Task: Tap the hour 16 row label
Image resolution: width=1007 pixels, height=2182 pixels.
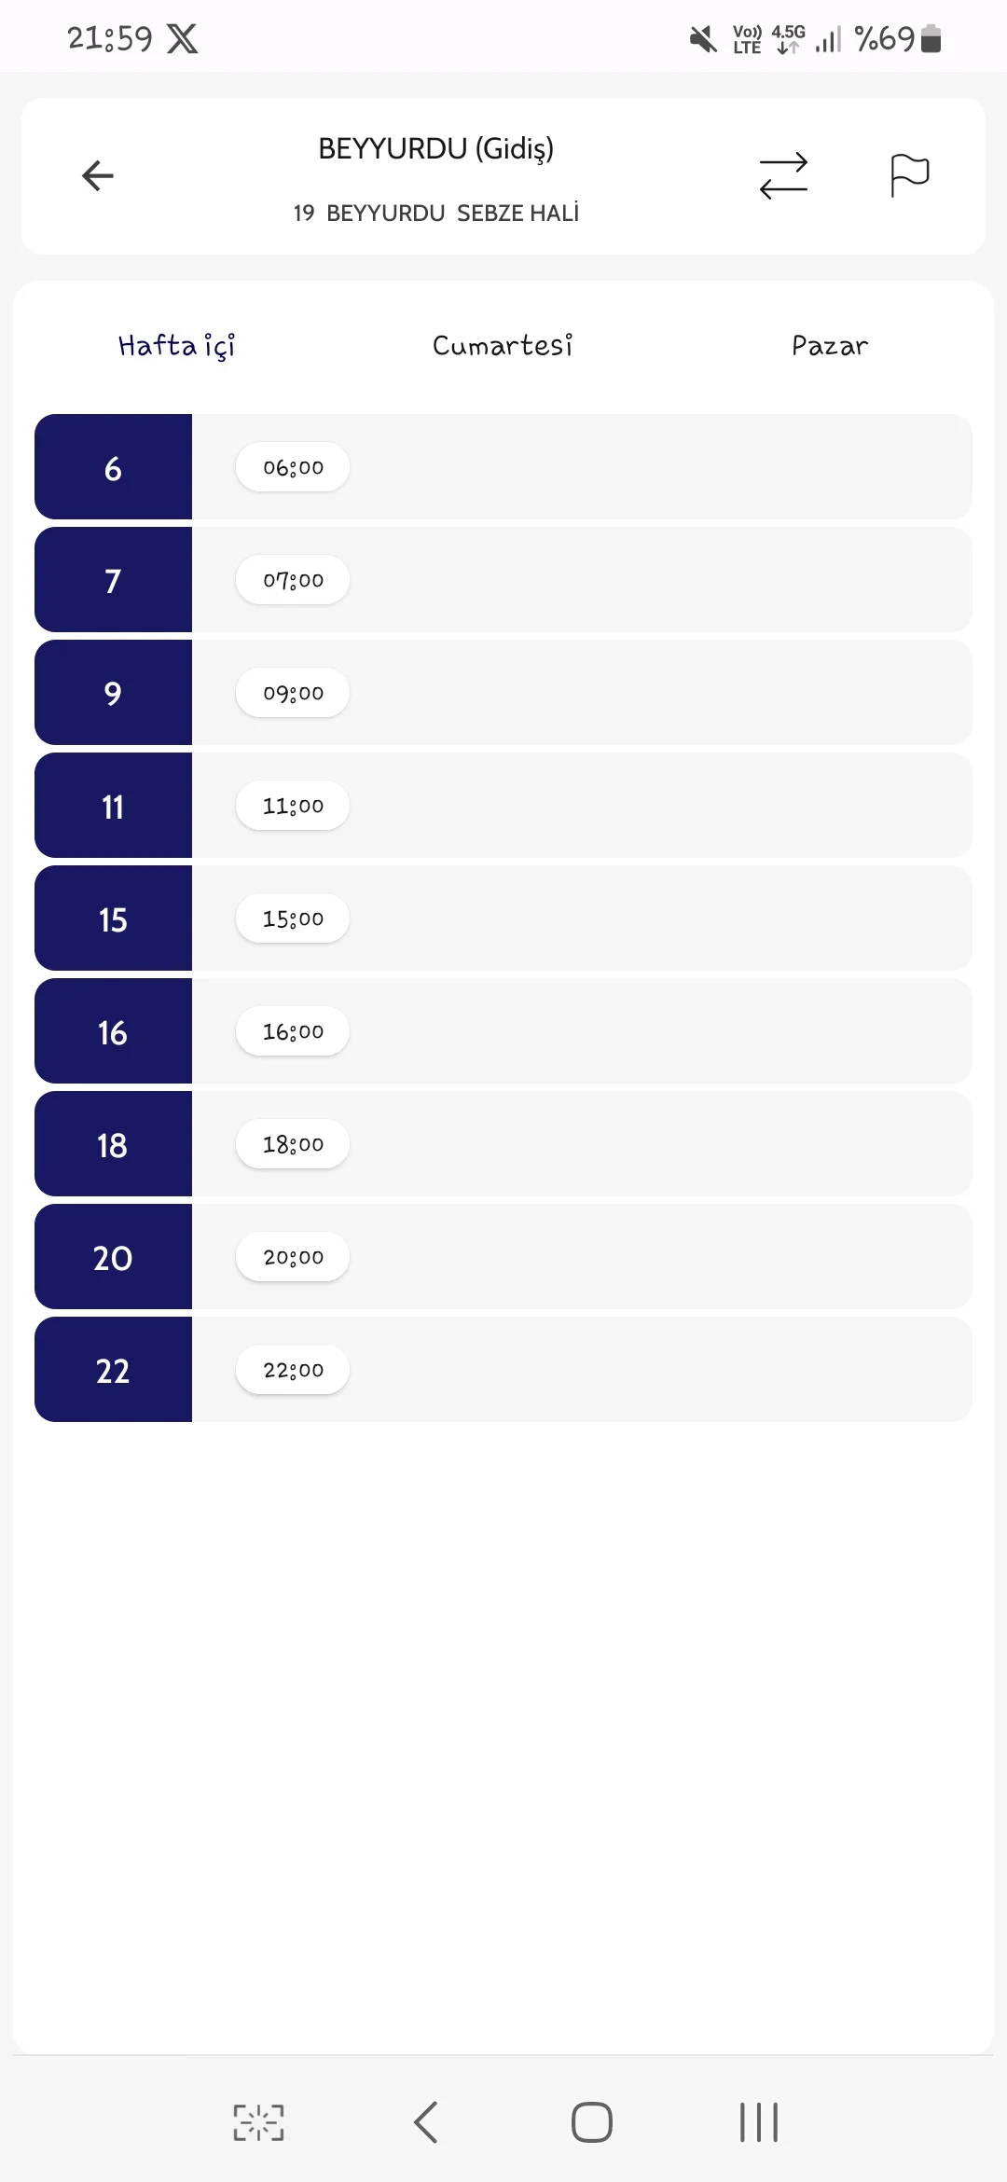Action: pos(113,1031)
